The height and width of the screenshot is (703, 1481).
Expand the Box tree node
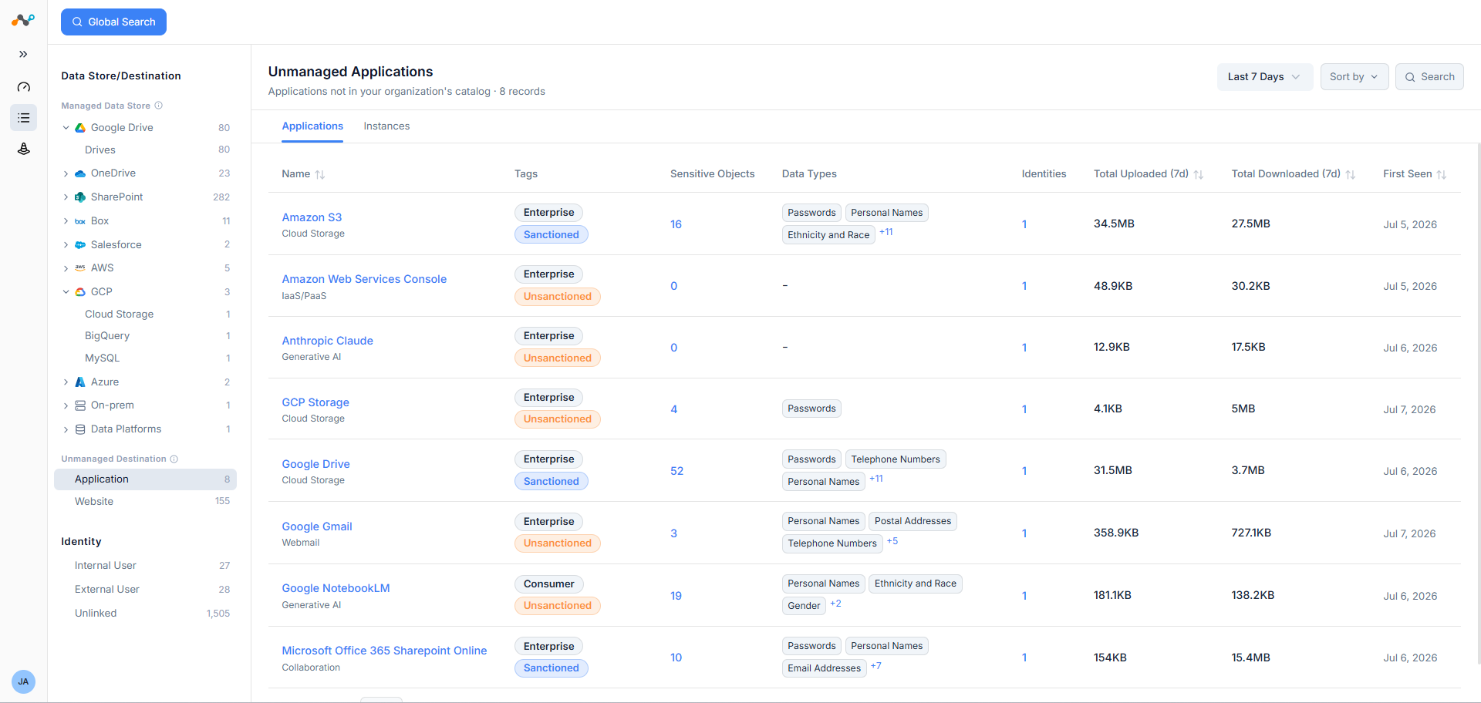click(66, 221)
